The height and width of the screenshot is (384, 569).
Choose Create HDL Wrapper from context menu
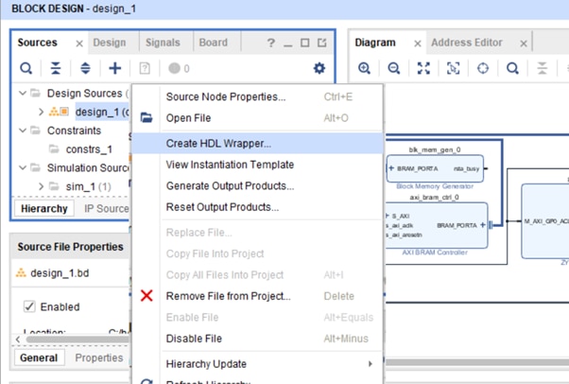pos(257,143)
